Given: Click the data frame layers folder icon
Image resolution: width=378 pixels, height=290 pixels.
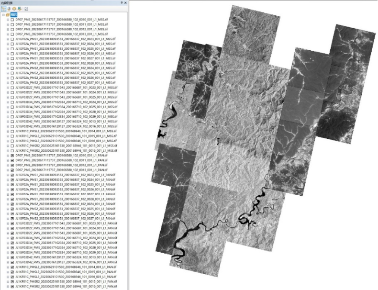Looking at the screenshot, I should 8,14.
